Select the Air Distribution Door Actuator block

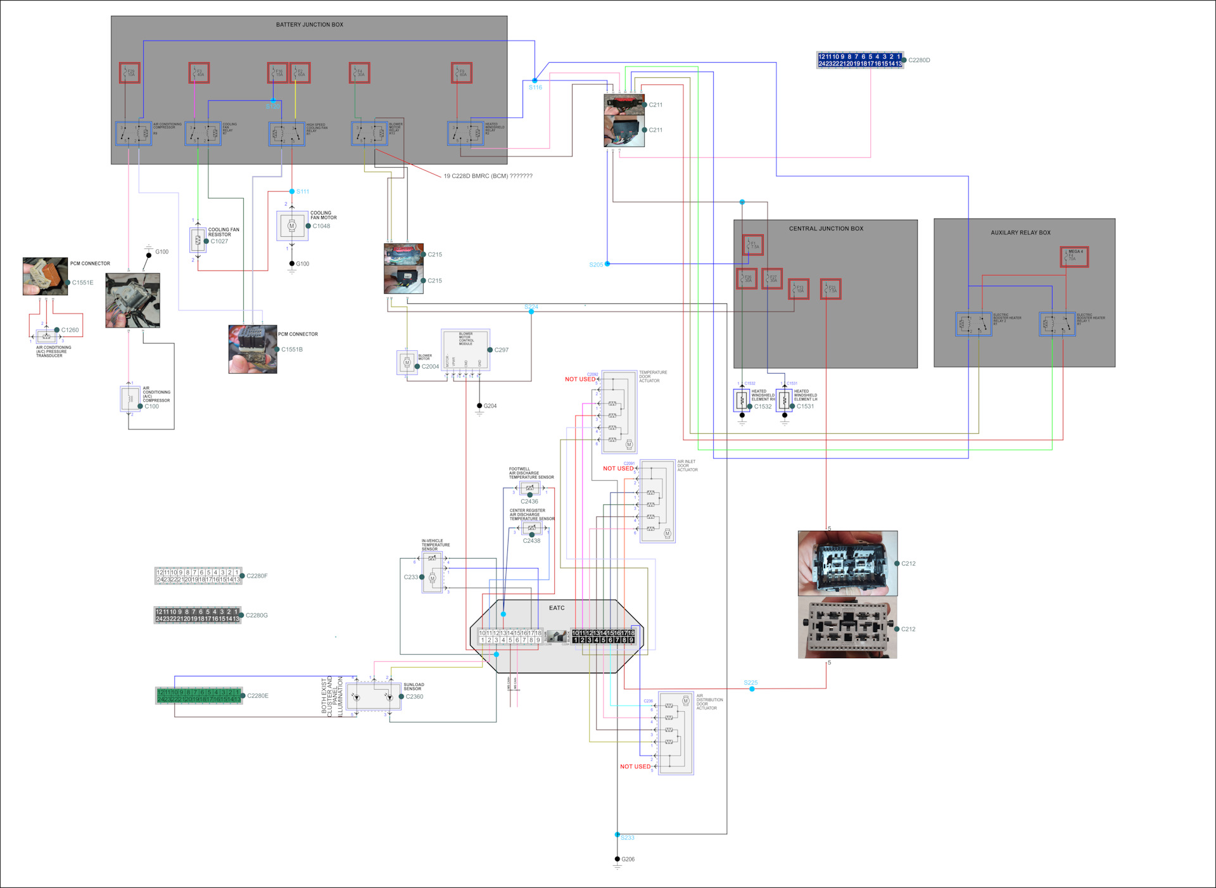tap(676, 733)
